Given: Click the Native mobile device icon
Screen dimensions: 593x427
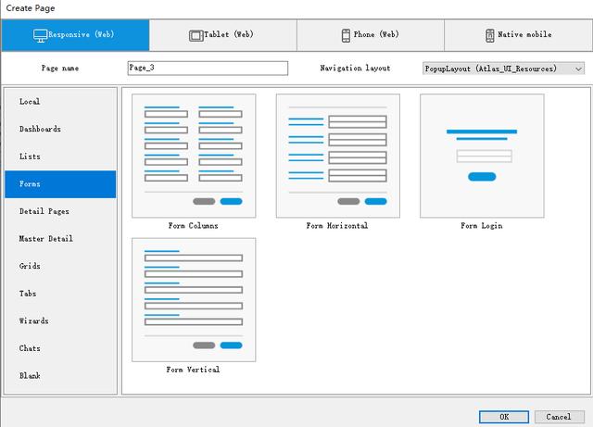Looking at the screenshot, I should (490, 35).
